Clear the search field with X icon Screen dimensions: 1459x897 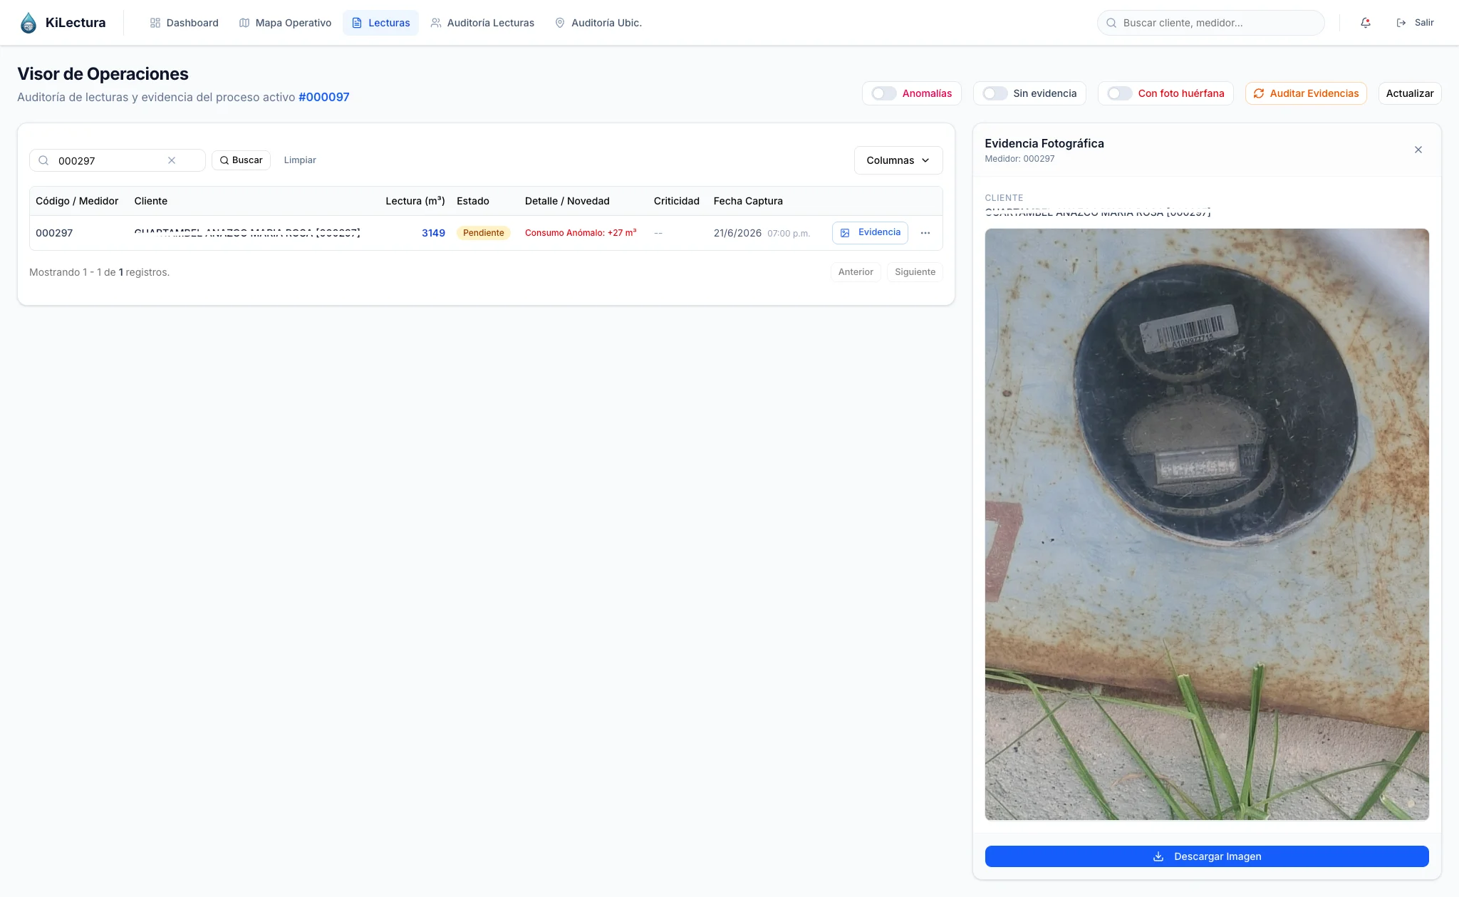(172, 160)
